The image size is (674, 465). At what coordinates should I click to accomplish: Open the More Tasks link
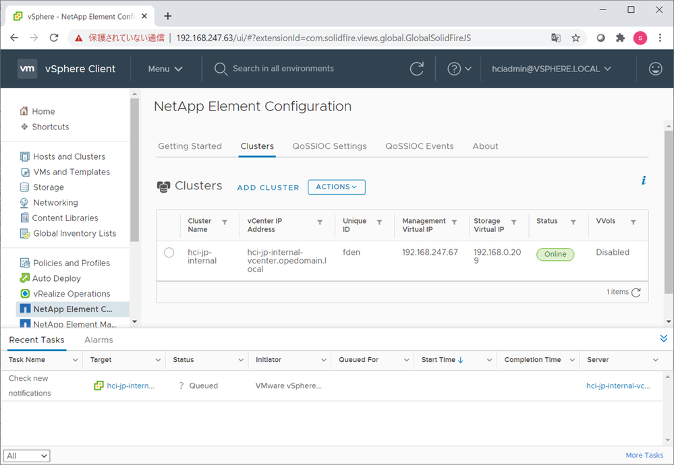coord(644,456)
